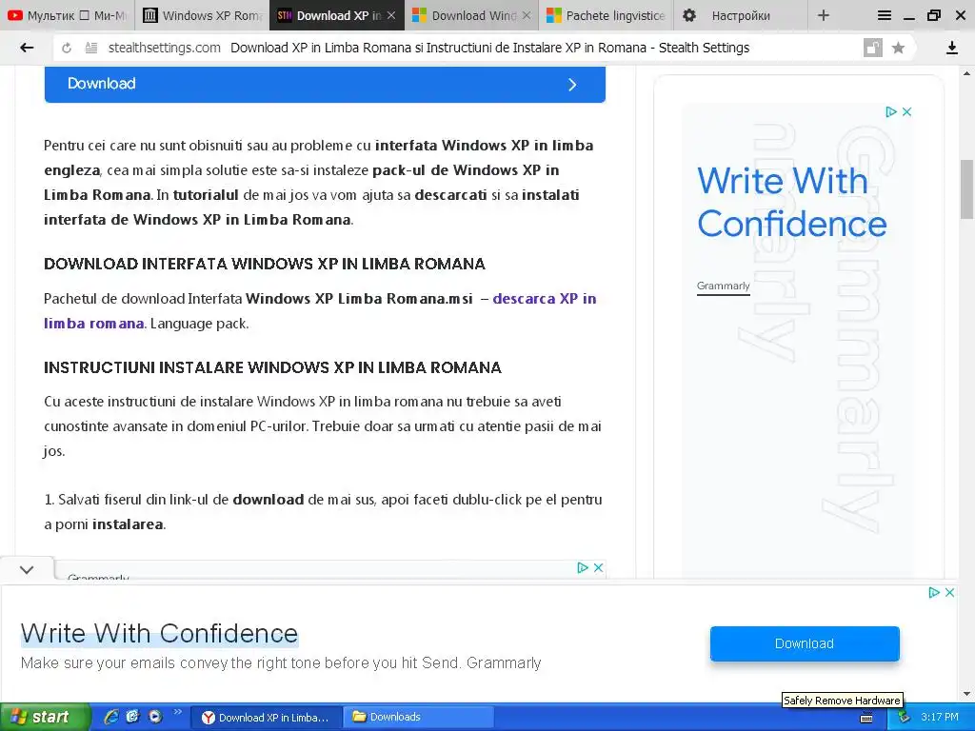975x731 pixels.
Task: Click Write With Confidence bottom ad headline
Action: 159,633
